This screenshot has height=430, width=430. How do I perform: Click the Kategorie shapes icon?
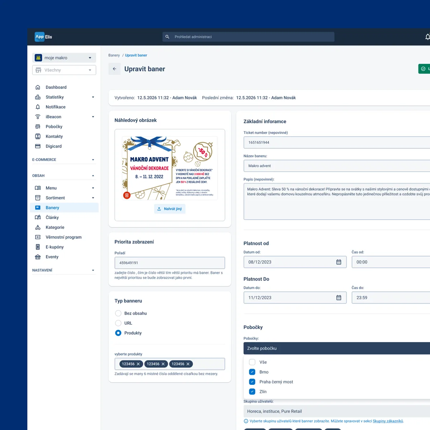coord(38,227)
